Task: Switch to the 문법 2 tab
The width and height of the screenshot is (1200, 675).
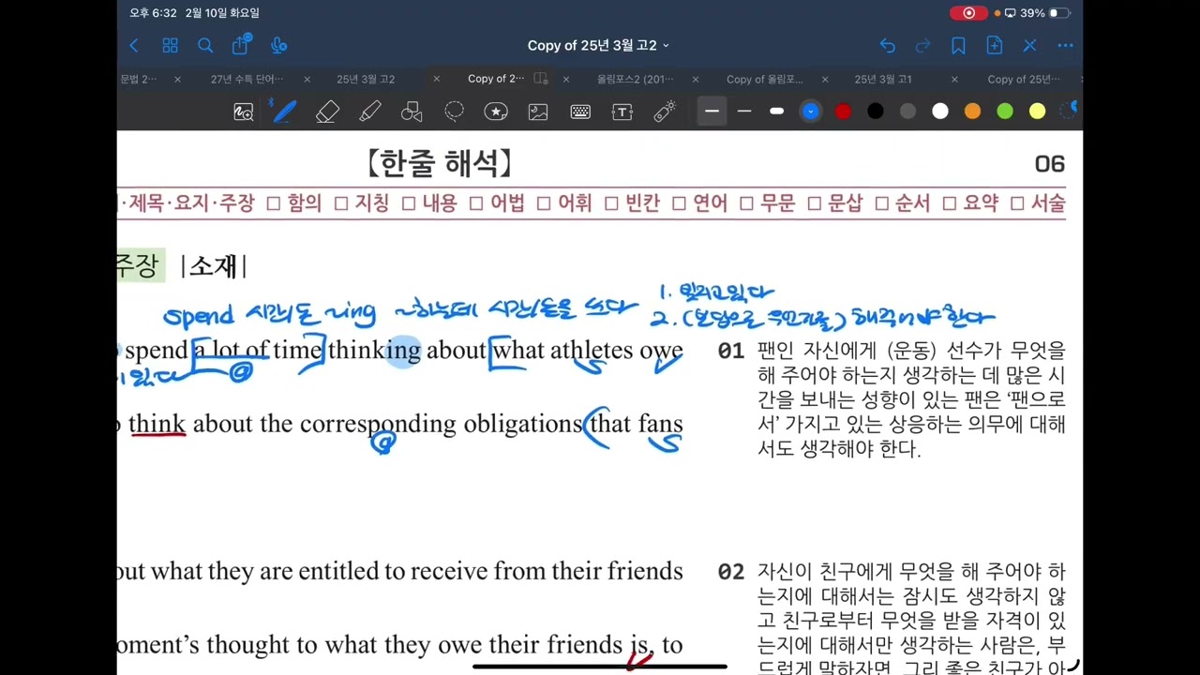Action: 139,80
